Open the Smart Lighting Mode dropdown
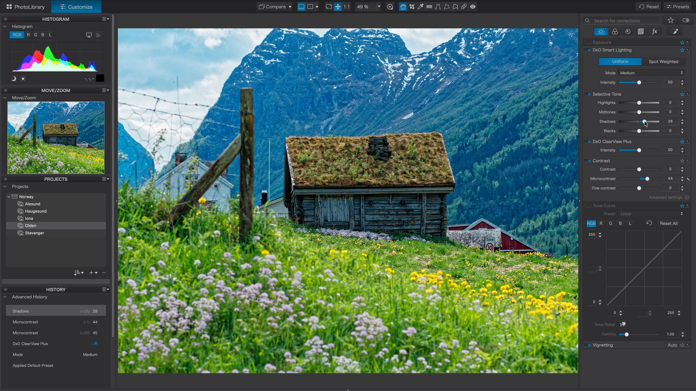The width and height of the screenshot is (696, 391). click(651, 73)
